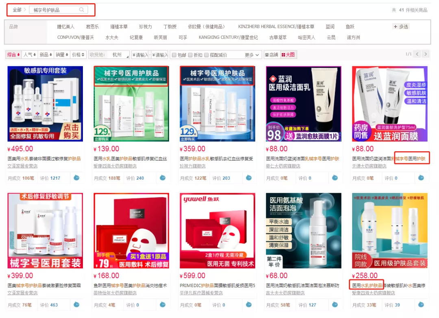Viewport: 439px width, 318px height.
Task: Open the 医用氨基酸洁面泡泡 product image
Action: (x=304, y=230)
